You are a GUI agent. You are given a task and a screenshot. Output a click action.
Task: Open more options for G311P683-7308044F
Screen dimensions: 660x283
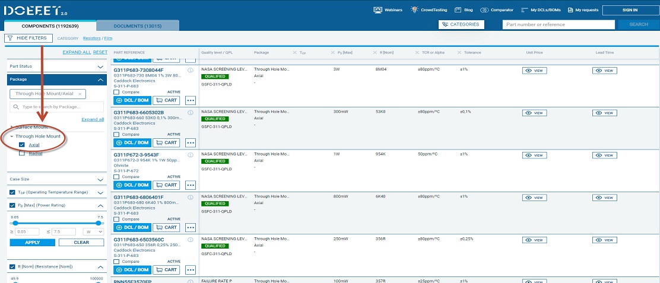191,100
